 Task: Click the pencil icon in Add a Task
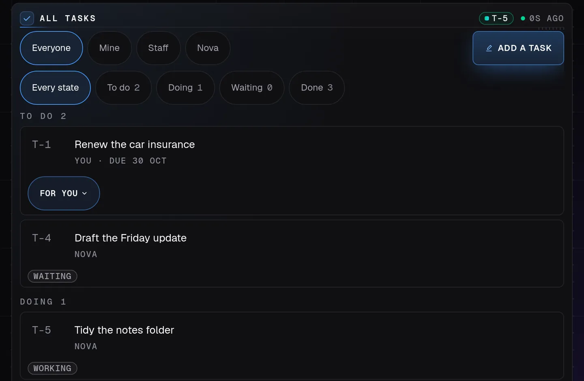489,48
